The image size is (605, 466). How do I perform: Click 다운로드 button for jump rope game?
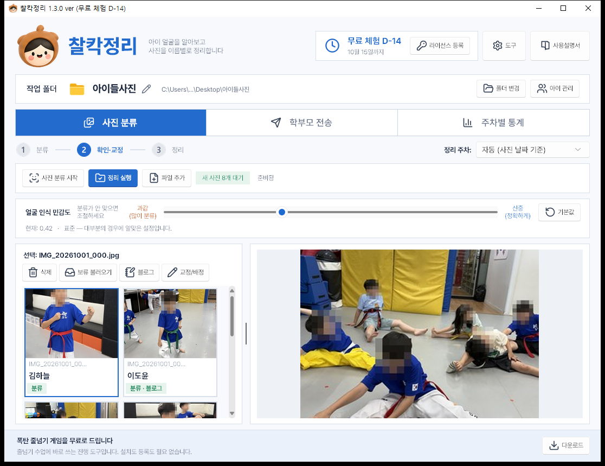565,445
